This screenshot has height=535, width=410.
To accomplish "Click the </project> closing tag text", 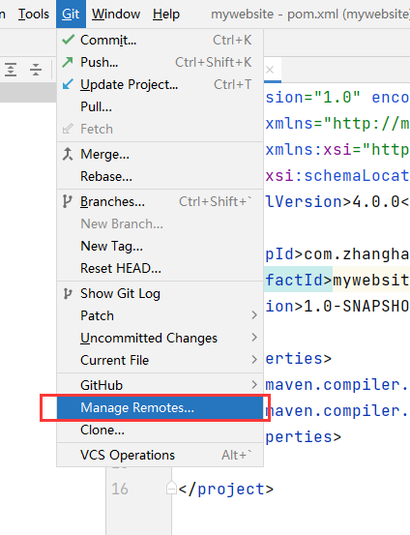I will [x=226, y=489].
